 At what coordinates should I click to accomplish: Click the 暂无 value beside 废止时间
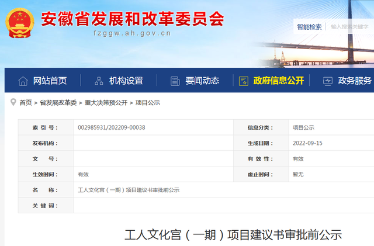298,174
